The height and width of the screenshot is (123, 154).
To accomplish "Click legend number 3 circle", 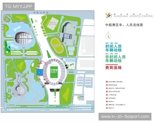I will [x=107, y=88].
